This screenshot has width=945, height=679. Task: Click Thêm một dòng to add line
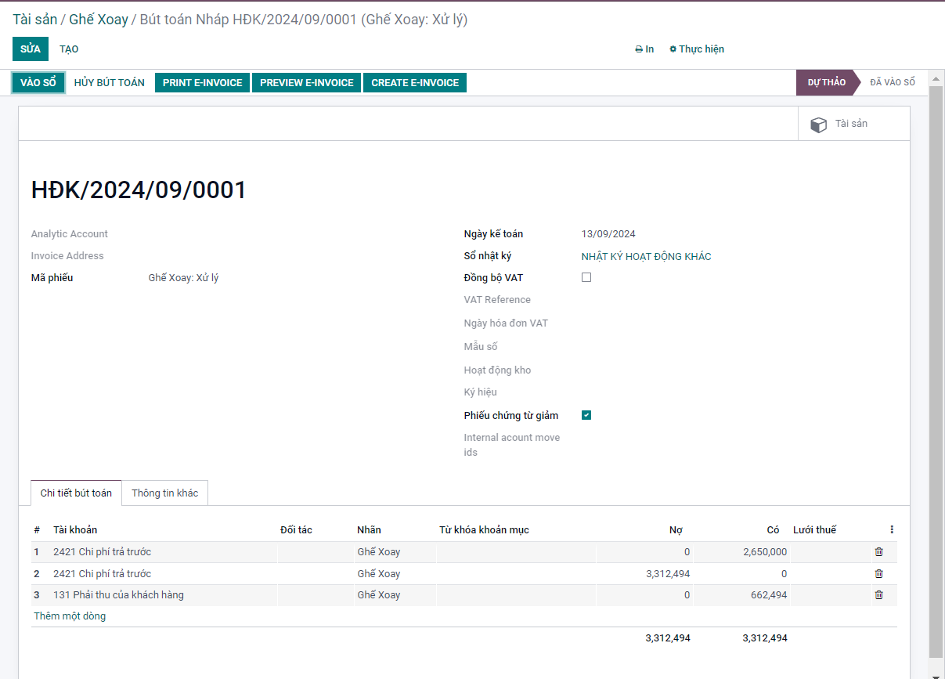[x=70, y=616]
